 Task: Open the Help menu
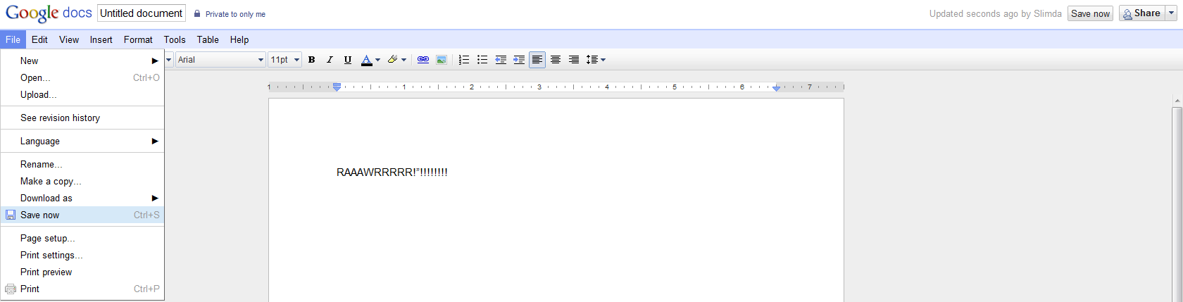point(239,39)
